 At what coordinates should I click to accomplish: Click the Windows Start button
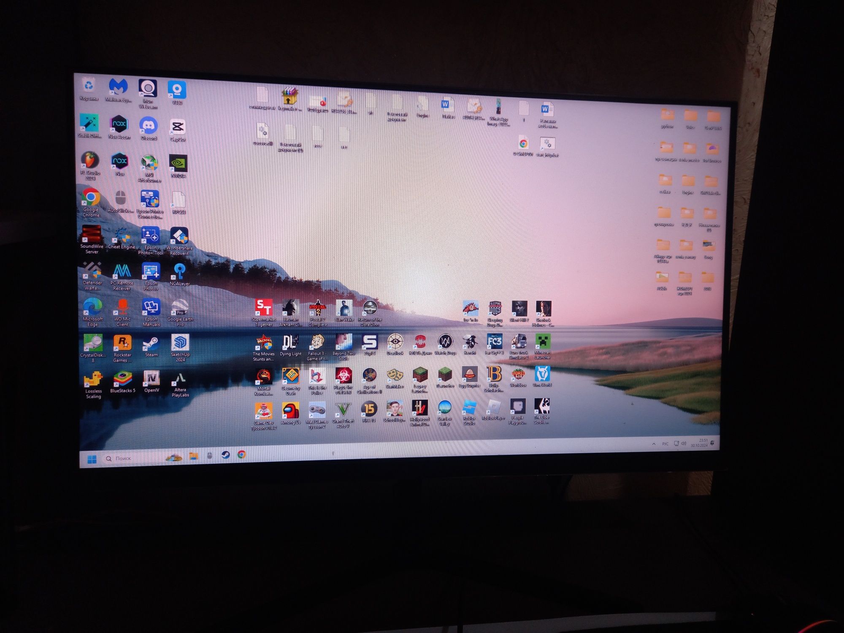[x=92, y=459]
